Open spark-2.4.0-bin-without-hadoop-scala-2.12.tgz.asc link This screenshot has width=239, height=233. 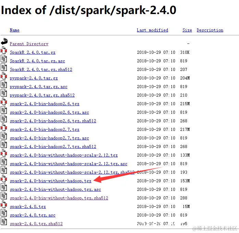pos(68,164)
